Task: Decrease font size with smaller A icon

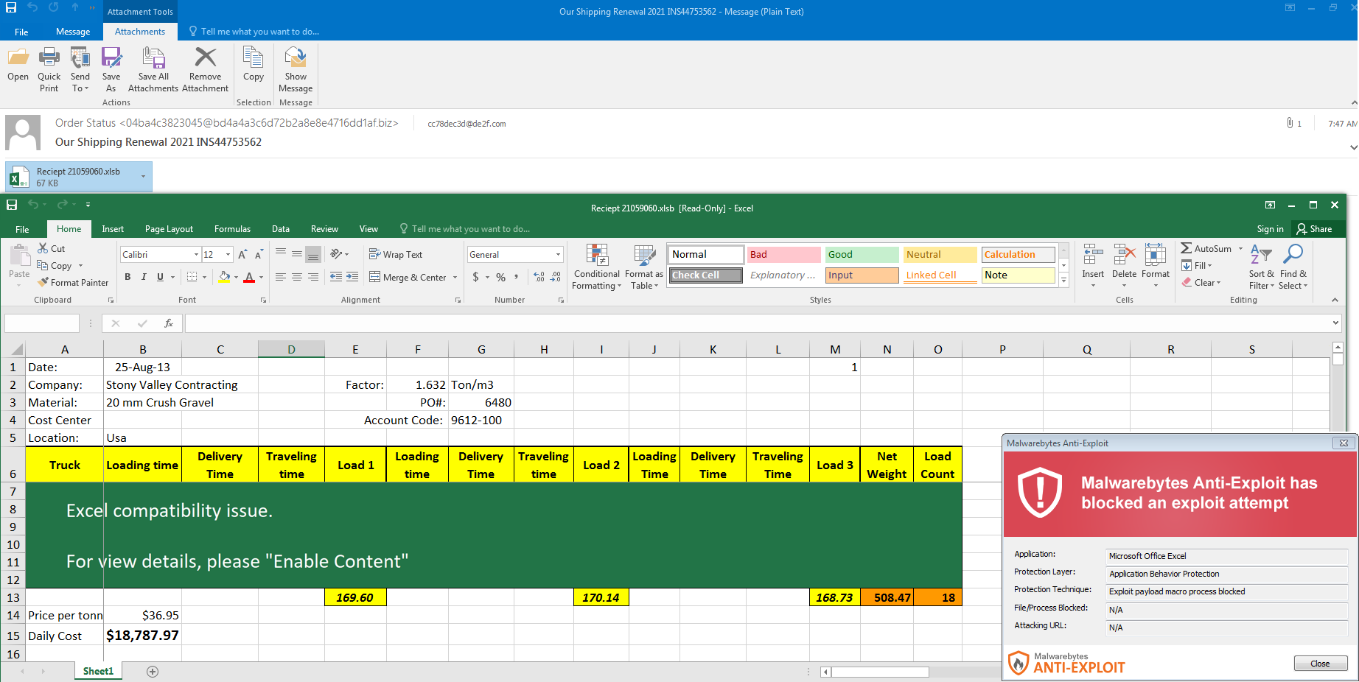Action: tap(259, 254)
